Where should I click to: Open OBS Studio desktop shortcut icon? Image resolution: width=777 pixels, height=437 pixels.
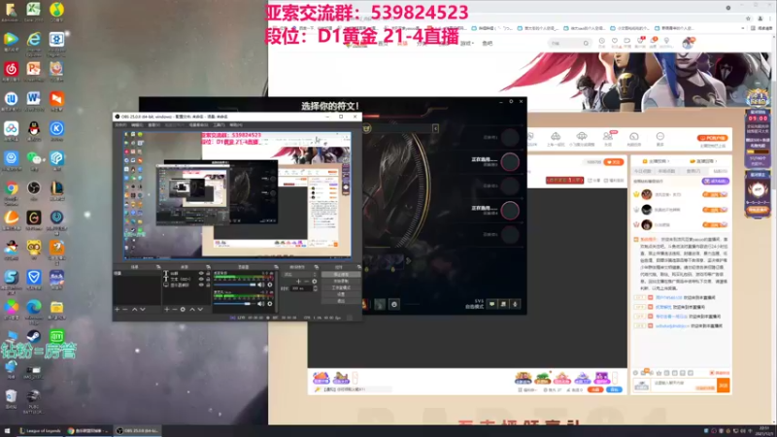pyautogui.click(x=34, y=190)
